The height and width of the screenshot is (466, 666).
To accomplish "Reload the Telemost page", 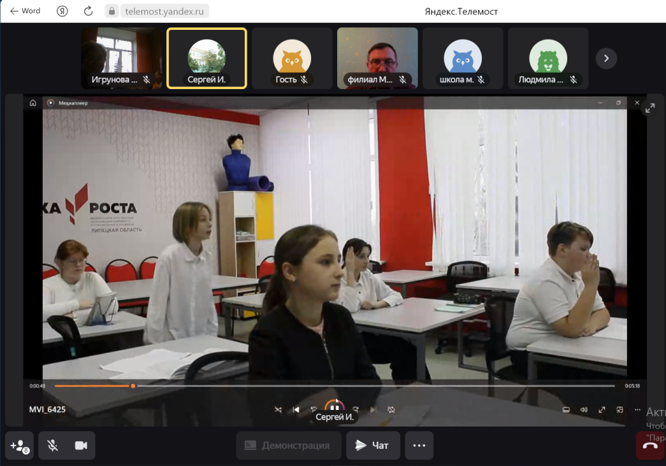I will coord(88,11).
